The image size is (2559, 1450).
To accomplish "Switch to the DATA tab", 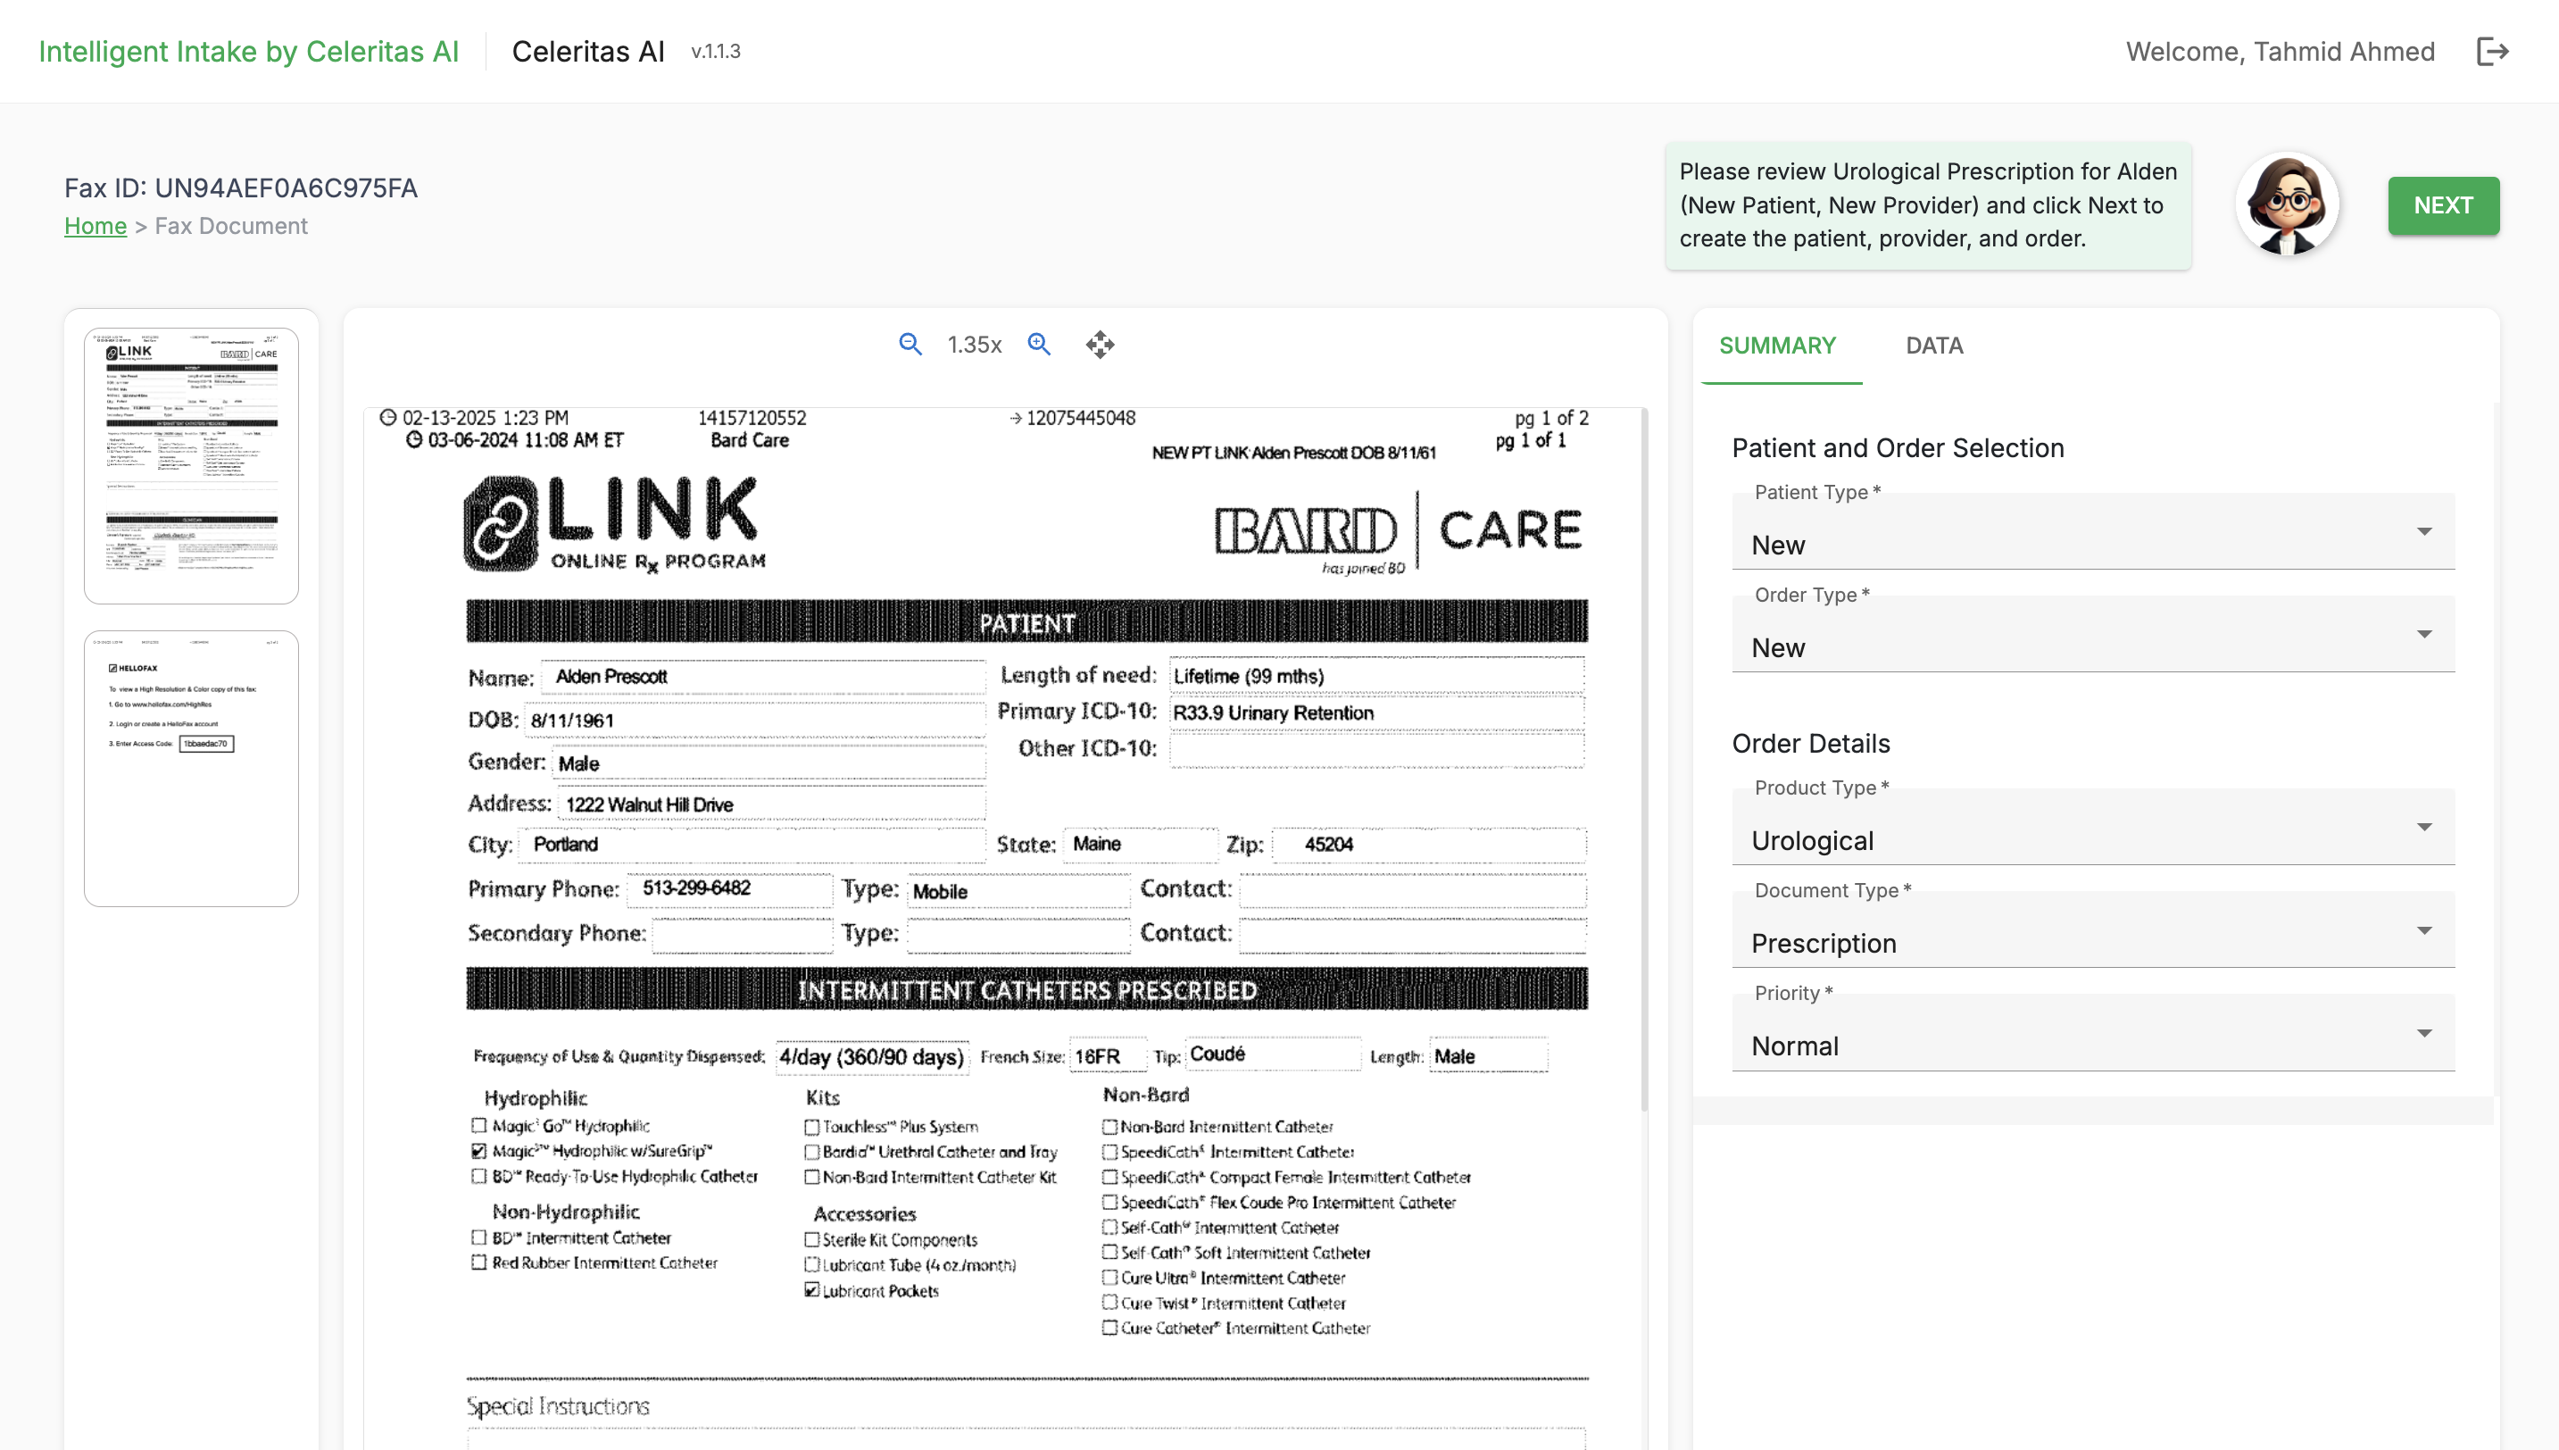I will [x=1933, y=346].
